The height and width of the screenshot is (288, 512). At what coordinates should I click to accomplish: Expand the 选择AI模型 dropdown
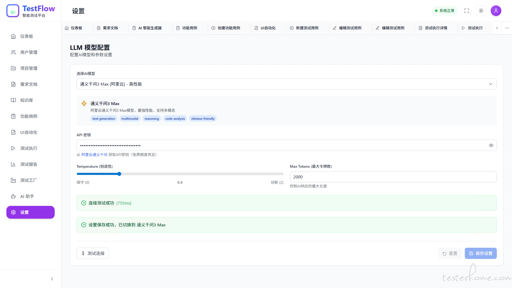pyautogui.click(x=286, y=84)
